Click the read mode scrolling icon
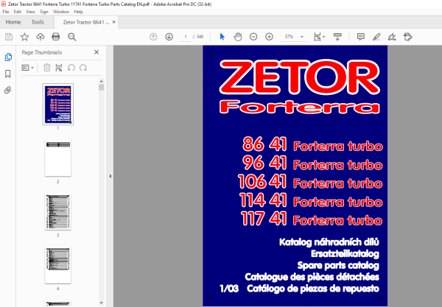 [337, 37]
